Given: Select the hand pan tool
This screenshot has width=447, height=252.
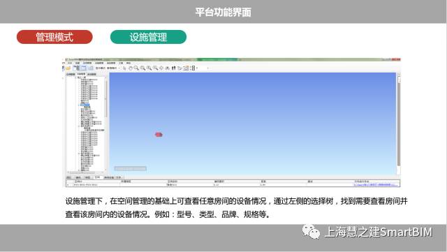Looking at the screenshot, I should [x=131, y=68].
